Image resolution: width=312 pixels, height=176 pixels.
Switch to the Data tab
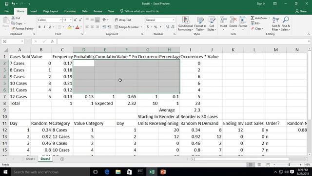click(x=84, y=11)
